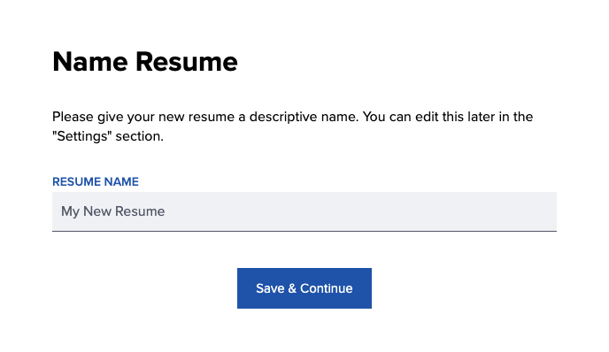Activate the blue Save & Continue control
The height and width of the screenshot is (352, 609).
(304, 288)
